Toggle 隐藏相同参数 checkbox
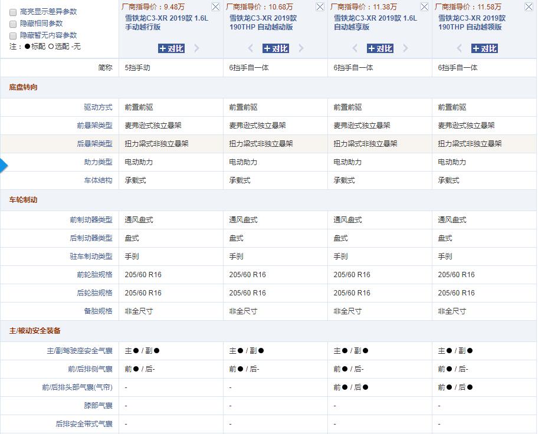538x434 pixels. point(13,24)
